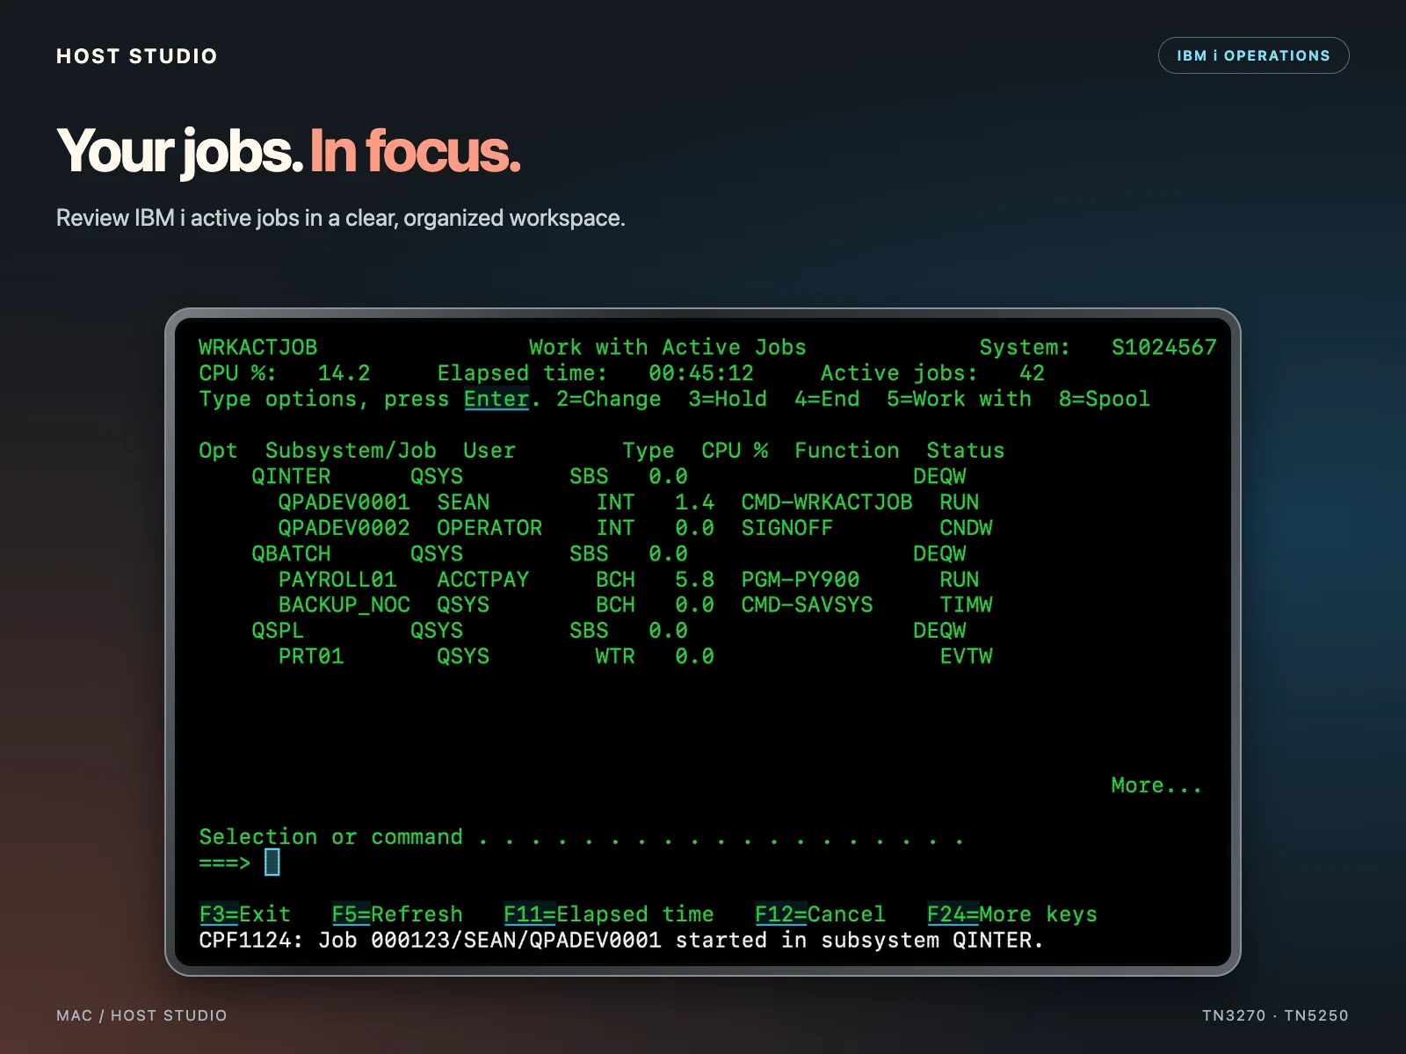Viewport: 1406px width, 1054px height.
Task: Click the QBATCH subsystem name
Action: click(x=291, y=554)
